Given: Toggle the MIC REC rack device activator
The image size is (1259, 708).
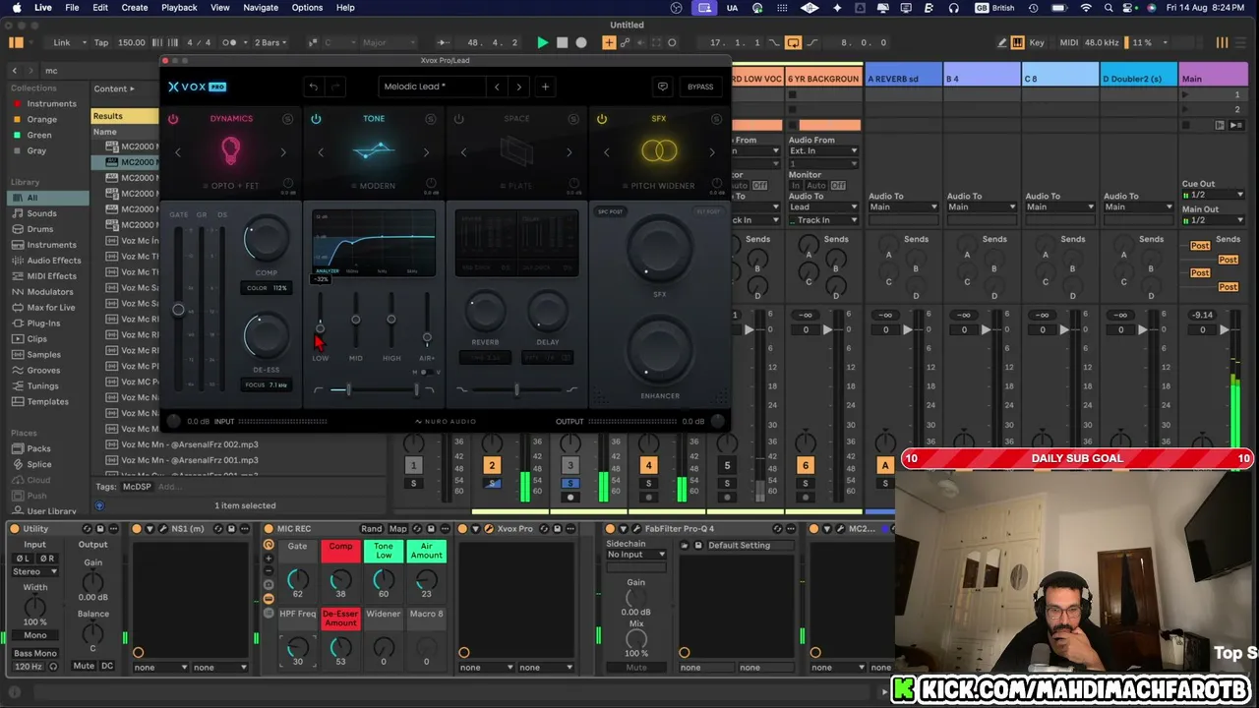Looking at the screenshot, I should (x=269, y=529).
